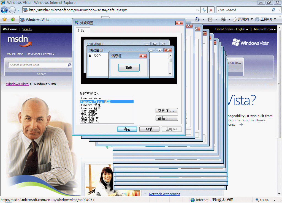Choose 高对比黑色 color scheme
Image resolution: width=282 pixels, height=203 pixels.
[x=107, y=115]
